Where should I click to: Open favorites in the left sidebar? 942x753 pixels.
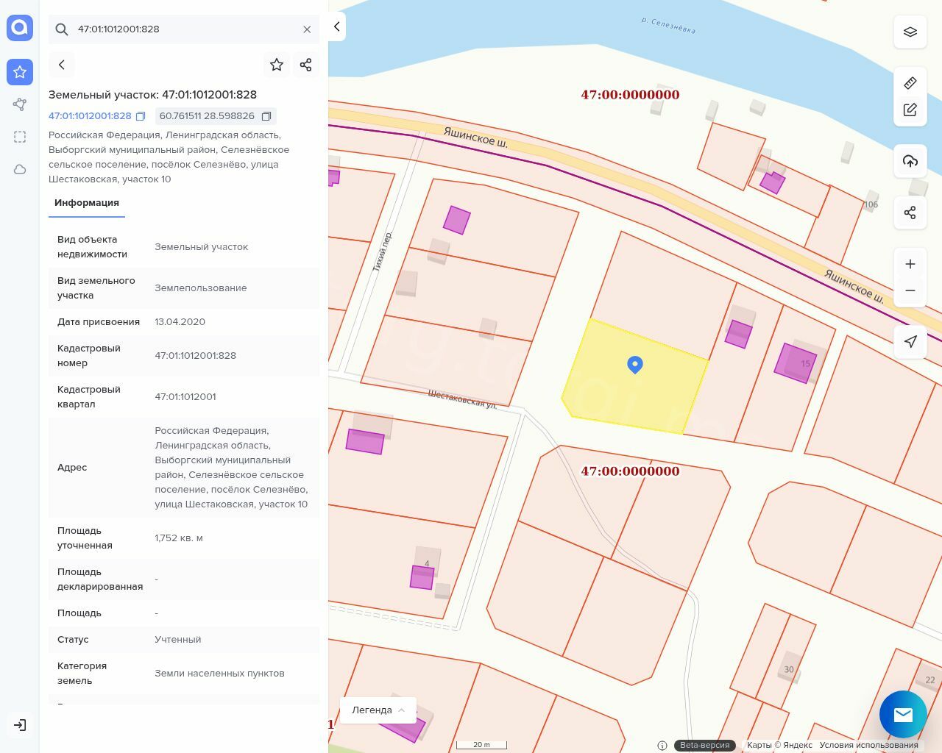pyautogui.click(x=20, y=72)
